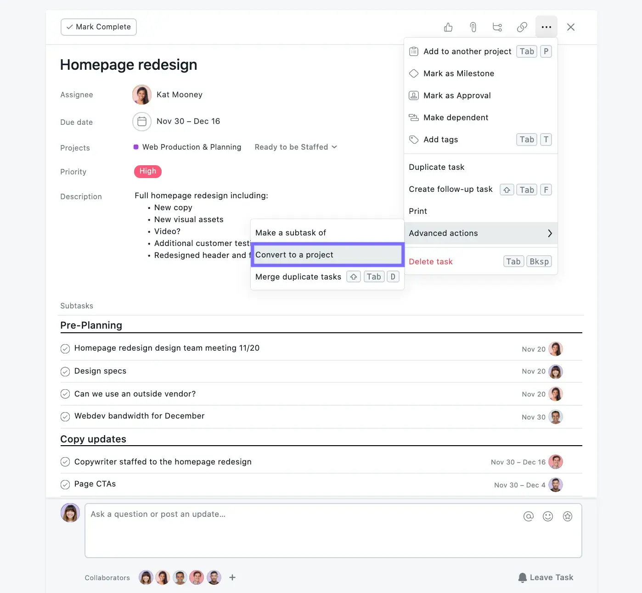Click the due date calendar icon

(x=142, y=122)
